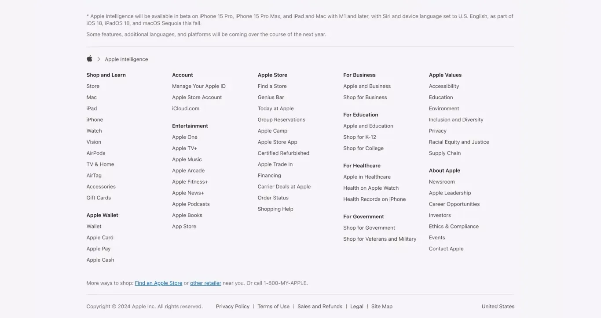Go to the Mac footer link
This screenshot has width=601, height=318.
pyautogui.click(x=92, y=98)
